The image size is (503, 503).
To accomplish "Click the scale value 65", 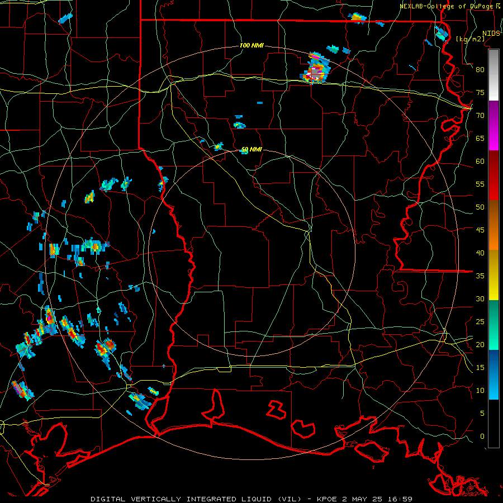I will click(480, 138).
